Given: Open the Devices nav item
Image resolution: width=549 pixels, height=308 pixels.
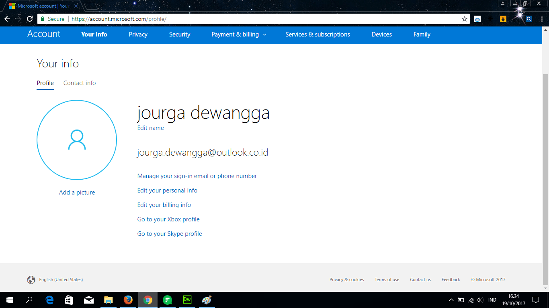Looking at the screenshot, I should point(382,34).
